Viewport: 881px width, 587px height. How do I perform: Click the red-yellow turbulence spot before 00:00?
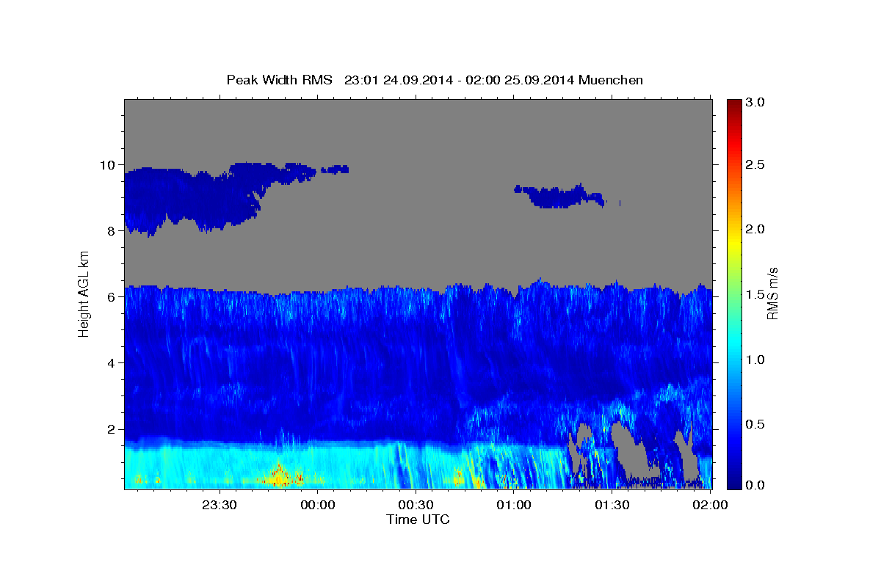coord(280,476)
